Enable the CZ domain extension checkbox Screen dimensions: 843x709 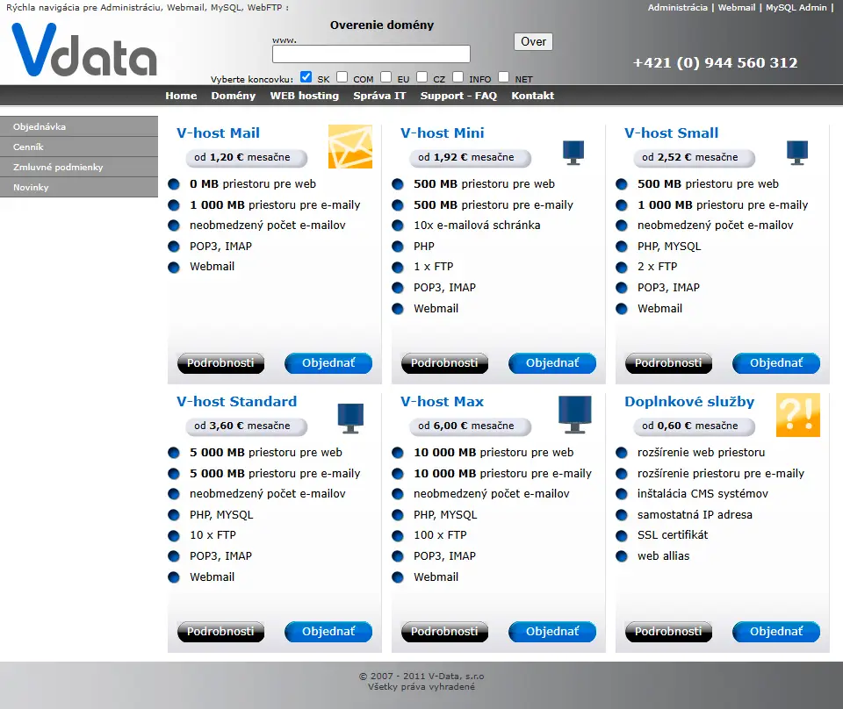pyautogui.click(x=422, y=77)
